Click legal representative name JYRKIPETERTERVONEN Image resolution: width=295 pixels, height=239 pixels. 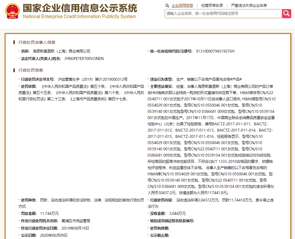click(84, 59)
